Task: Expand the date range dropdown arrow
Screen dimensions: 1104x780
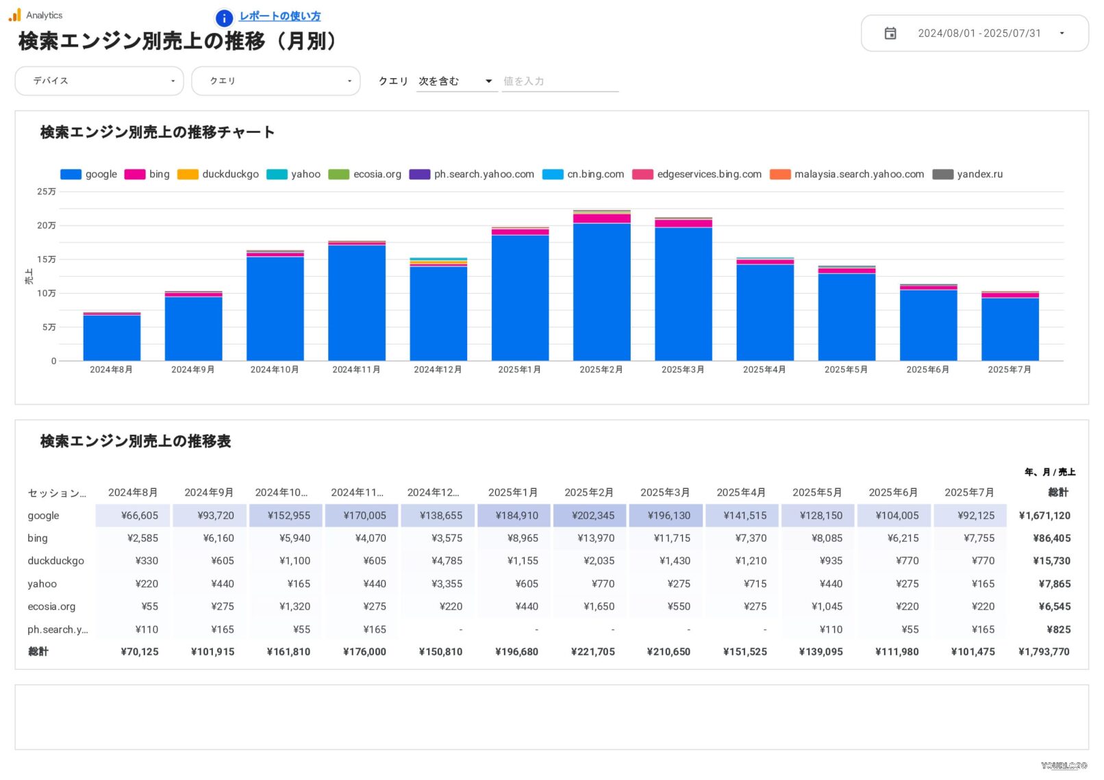Action: [x=1061, y=34]
